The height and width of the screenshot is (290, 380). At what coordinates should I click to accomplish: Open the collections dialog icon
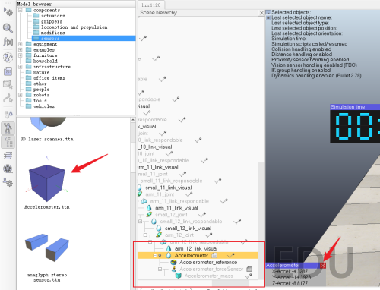tap(8, 58)
